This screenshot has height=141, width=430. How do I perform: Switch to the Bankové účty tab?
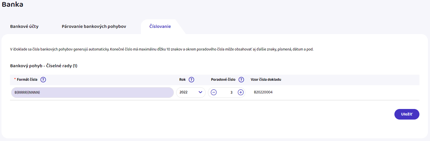24,26
